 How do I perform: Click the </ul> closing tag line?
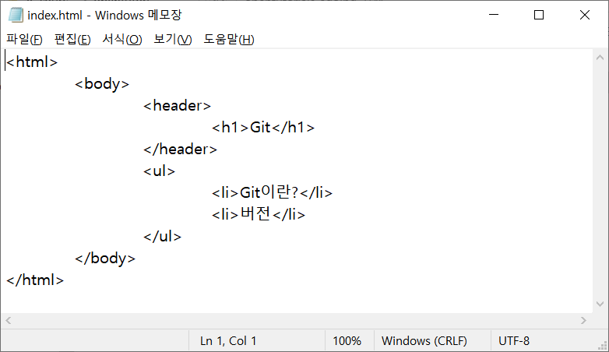point(162,236)
